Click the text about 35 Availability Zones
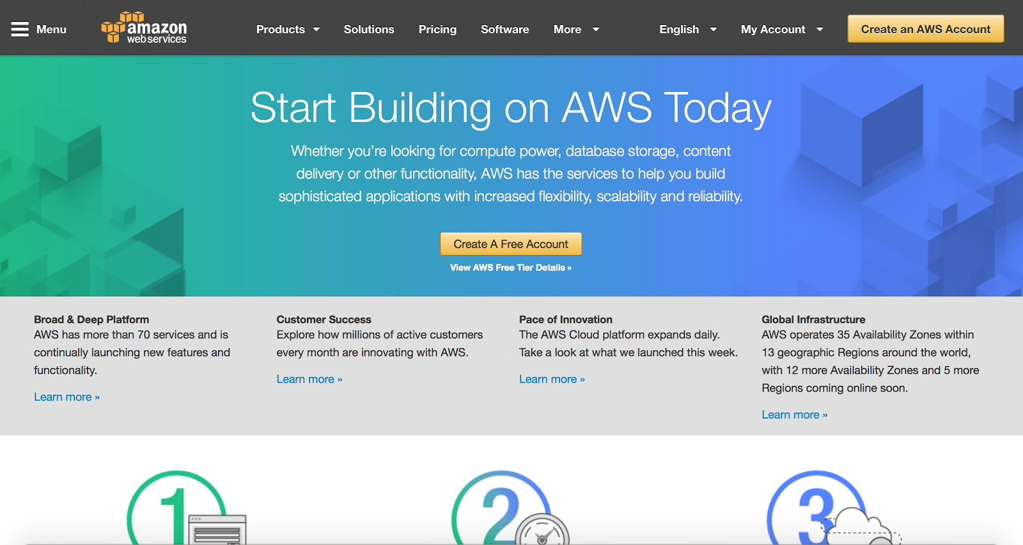1023x545 pixels. tap(870, 361)
